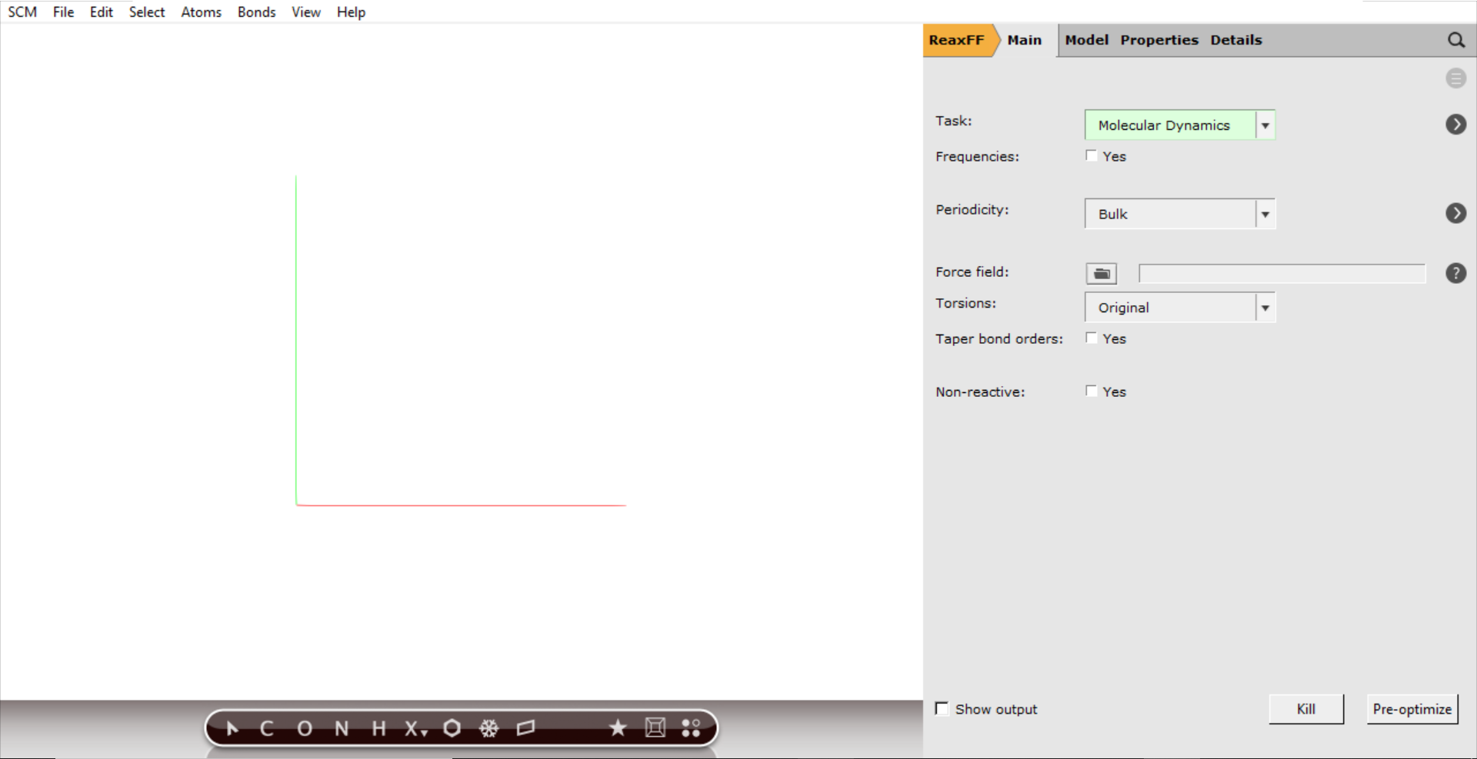Browse force field file with folder button
The image size is (1477, 759).
(x=1102, y=273)
